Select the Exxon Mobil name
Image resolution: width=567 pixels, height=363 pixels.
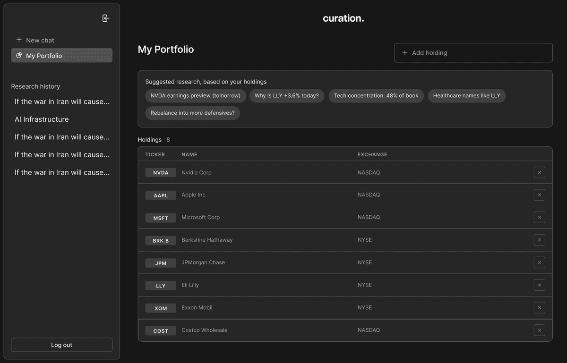197,307
